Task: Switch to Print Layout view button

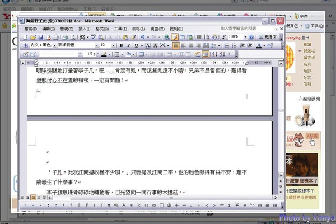Action: (33, 198)
